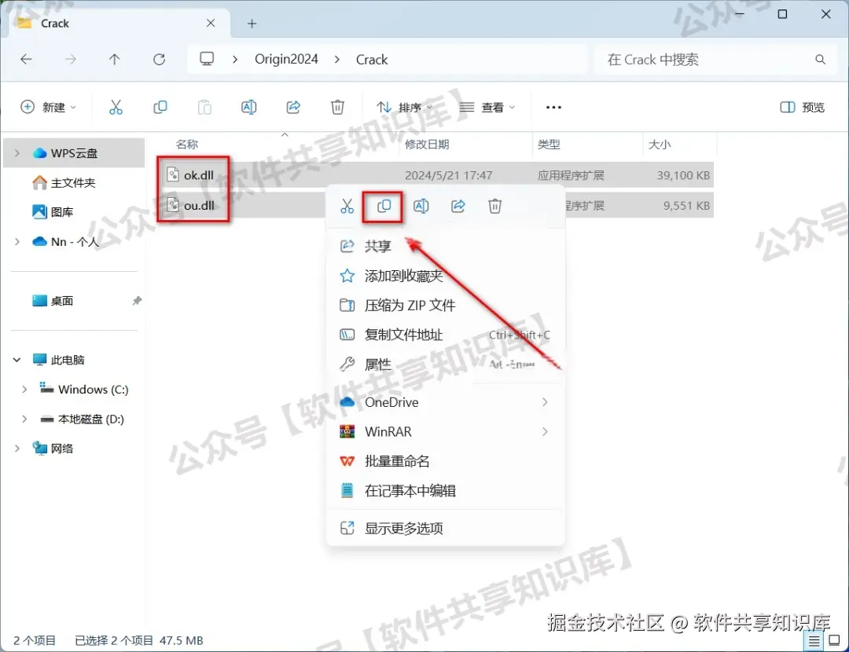Cut using context menu scissors icon

tap(347, 206)
